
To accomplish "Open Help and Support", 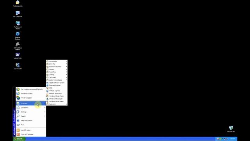I will pyautogui.click(x=31, y=120).
